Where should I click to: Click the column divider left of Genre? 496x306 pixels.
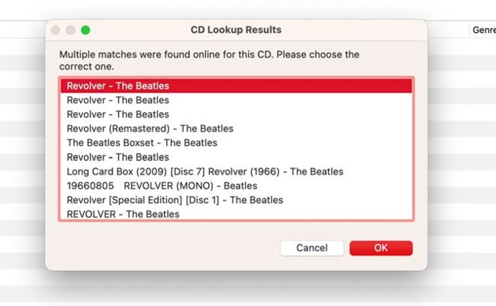(469, 30)
